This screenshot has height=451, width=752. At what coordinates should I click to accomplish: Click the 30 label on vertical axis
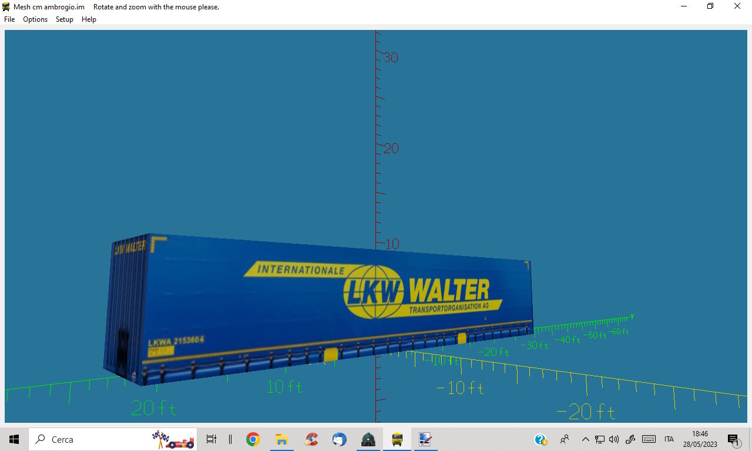click(391, 58)
